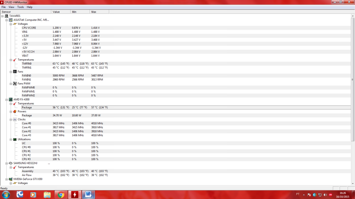Click the 34.70 W package power value
The image size is (355, 199).
click(x=57, y=116)
